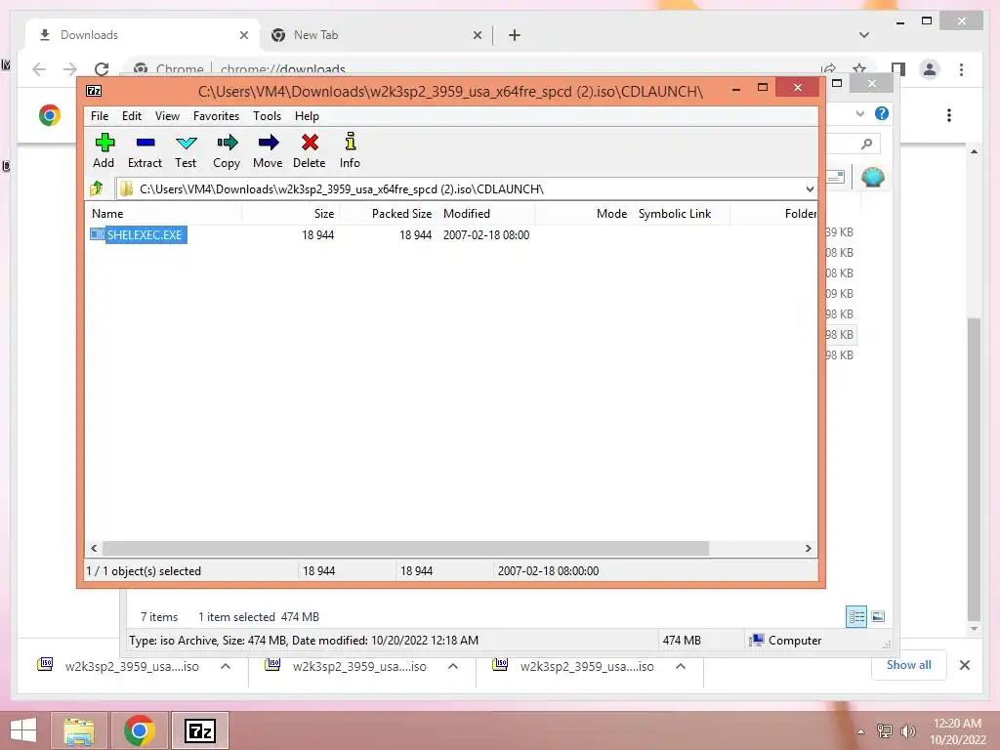1000x750 pixels.
Task: Close the Downloads tab
Action: tap(243, 36)
